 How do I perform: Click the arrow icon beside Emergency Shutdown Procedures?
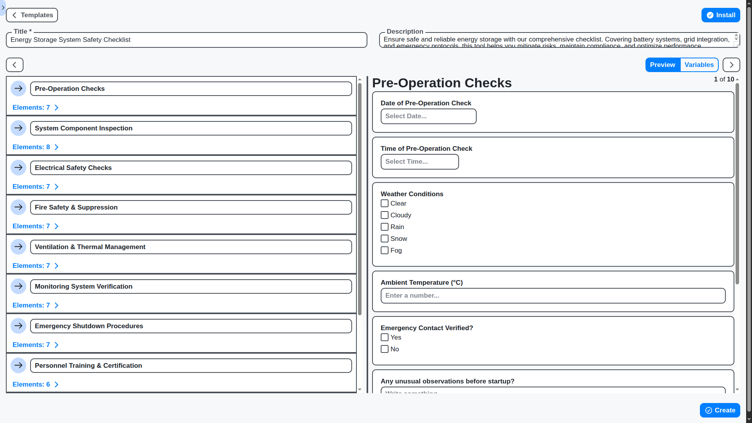(18, 326)
